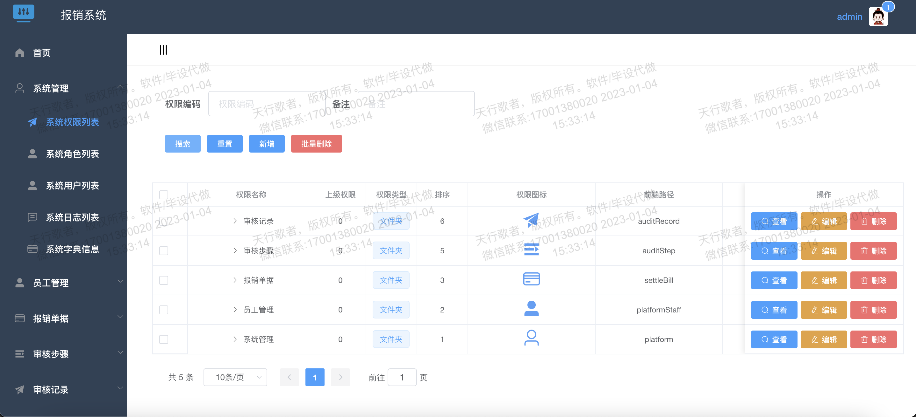
Task: Click the 批量删除 batch delete button
Action: pos(316,143)
